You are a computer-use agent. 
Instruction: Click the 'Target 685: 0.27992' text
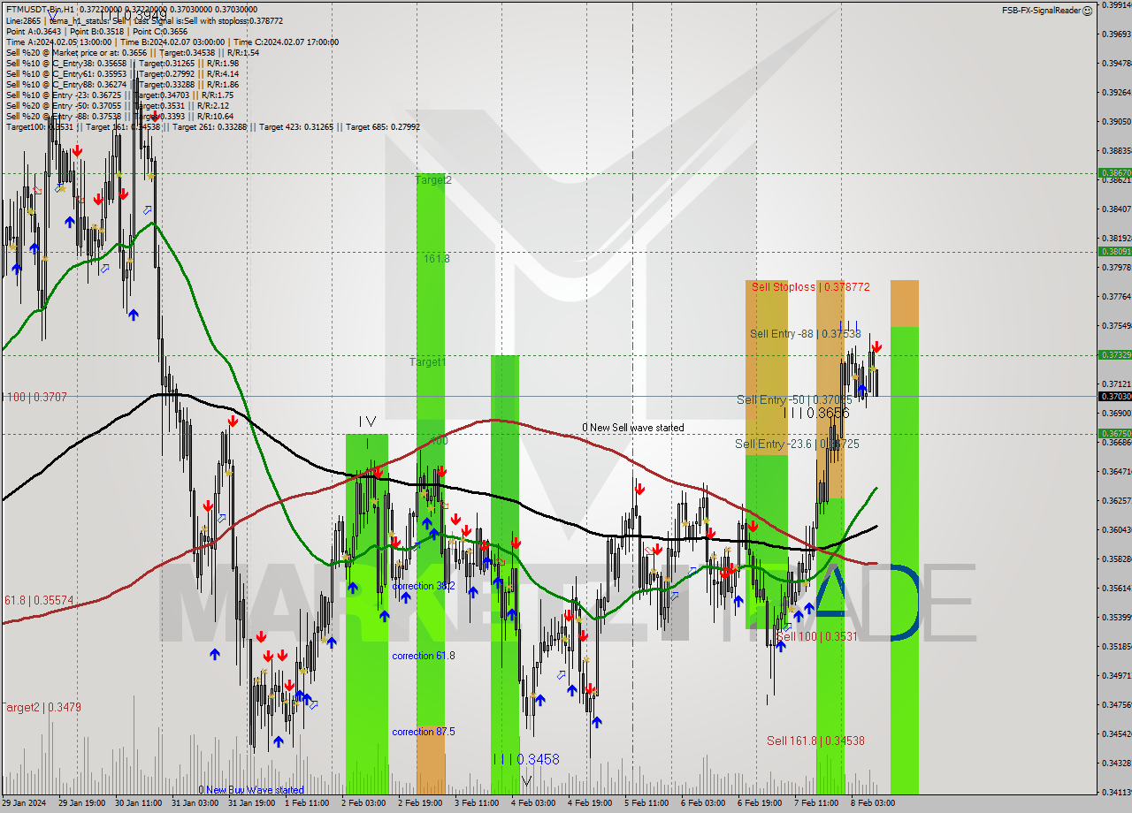click(383, 126)
